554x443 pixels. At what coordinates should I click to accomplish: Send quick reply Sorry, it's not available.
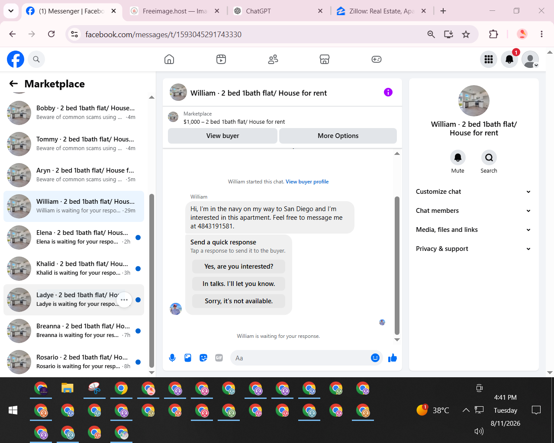(x=239, y=301)
